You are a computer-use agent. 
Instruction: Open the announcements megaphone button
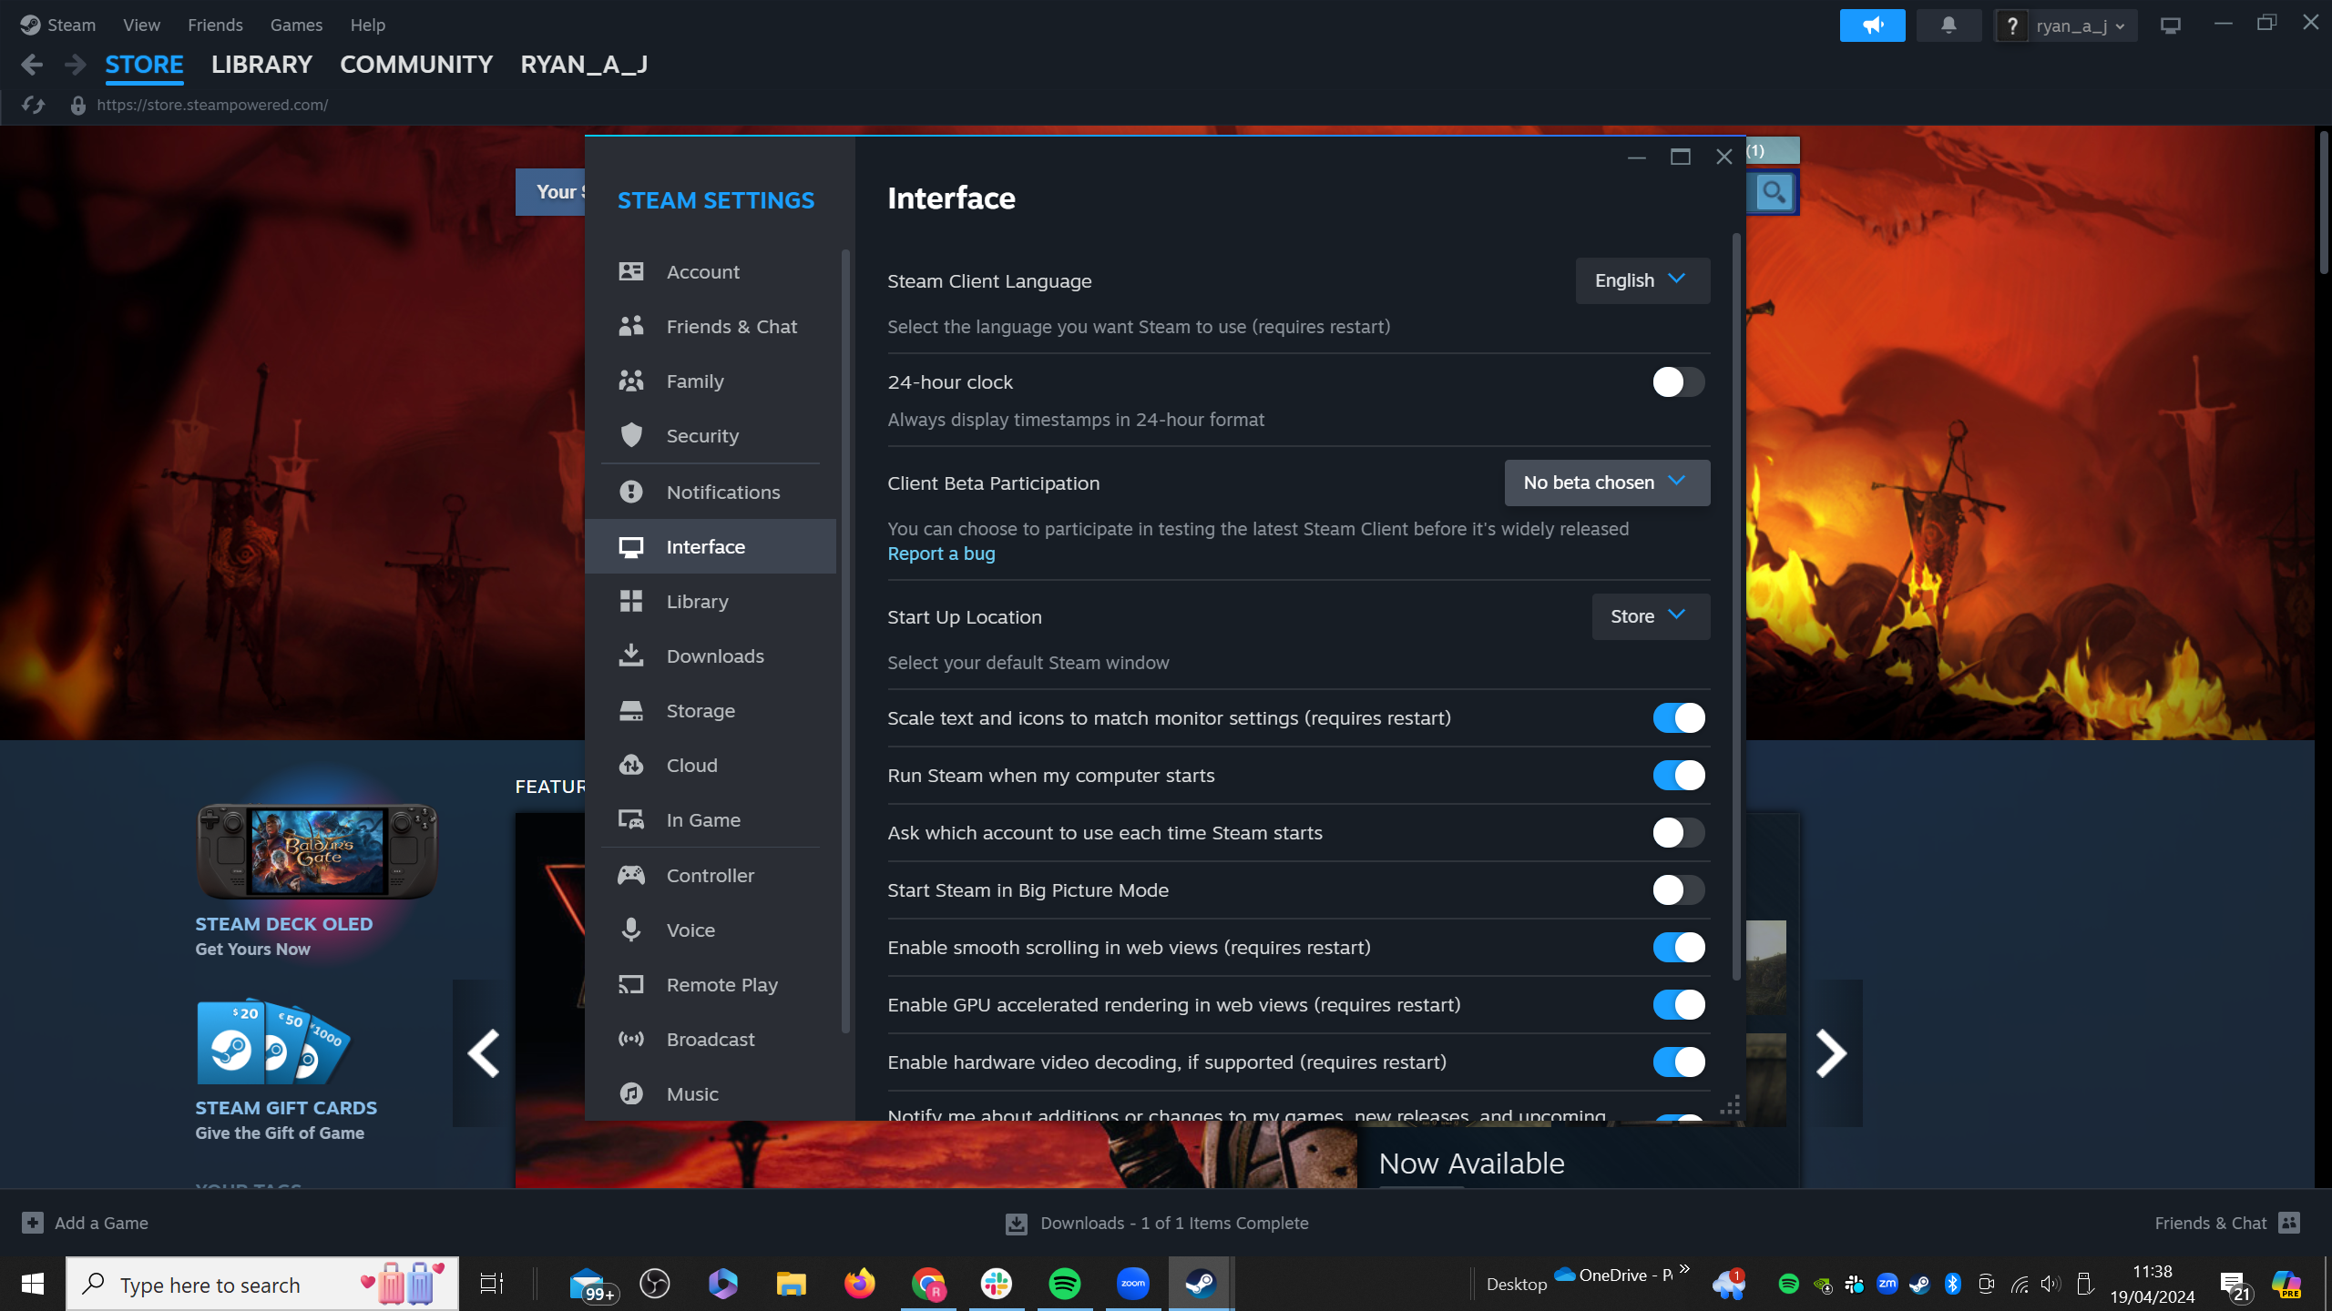pos(1872,25)
